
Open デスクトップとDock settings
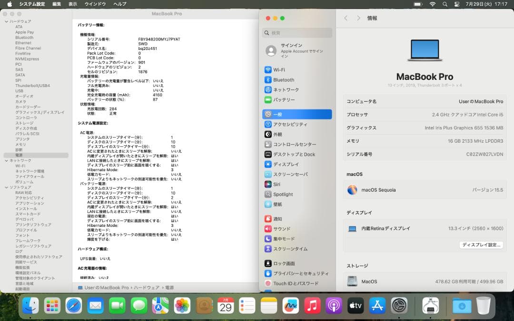tap(297, 154)
